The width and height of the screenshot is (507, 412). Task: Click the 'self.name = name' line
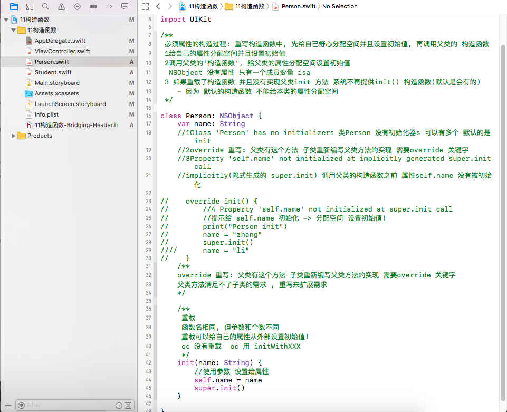[x=228, y=380]
